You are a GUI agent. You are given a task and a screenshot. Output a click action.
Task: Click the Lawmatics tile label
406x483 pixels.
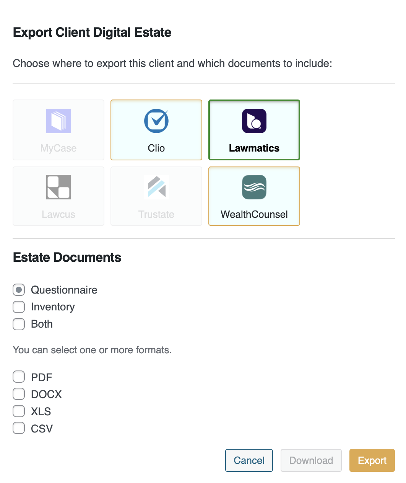(x=254, y=148)
